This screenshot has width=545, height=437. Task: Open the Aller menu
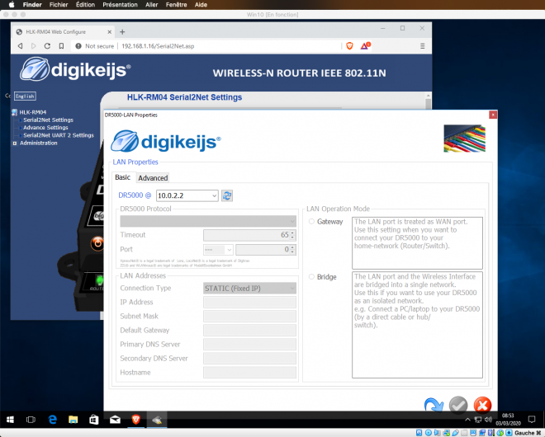pyautogui.click(x=152, y=4)
